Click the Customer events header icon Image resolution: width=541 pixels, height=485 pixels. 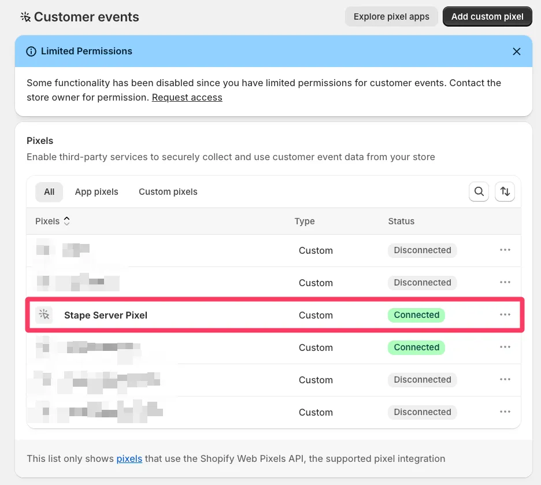25,17
